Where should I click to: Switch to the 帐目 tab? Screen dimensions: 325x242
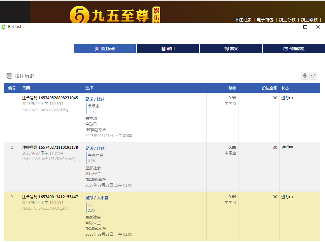(168, 49)
